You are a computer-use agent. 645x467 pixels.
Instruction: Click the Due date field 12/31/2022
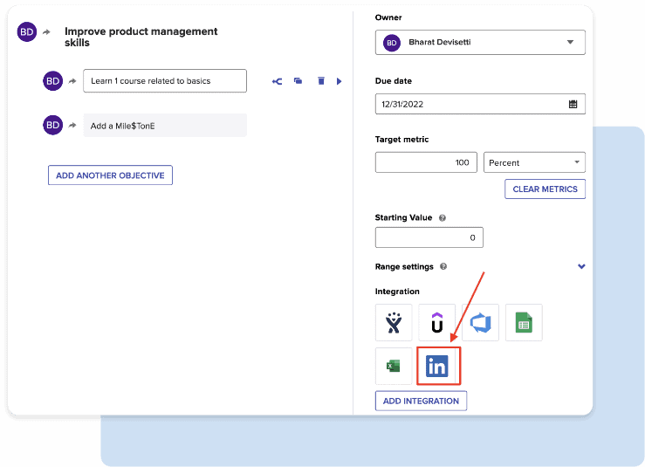point(480,104)
